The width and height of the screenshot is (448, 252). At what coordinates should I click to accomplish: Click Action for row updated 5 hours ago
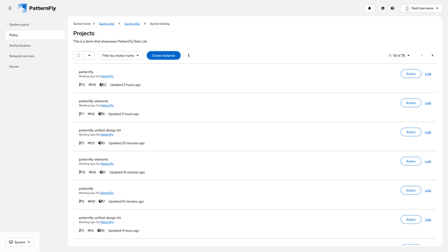[x=411, y=103]
